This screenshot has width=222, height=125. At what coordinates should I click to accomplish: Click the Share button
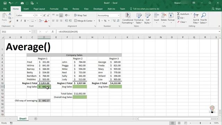216,9
